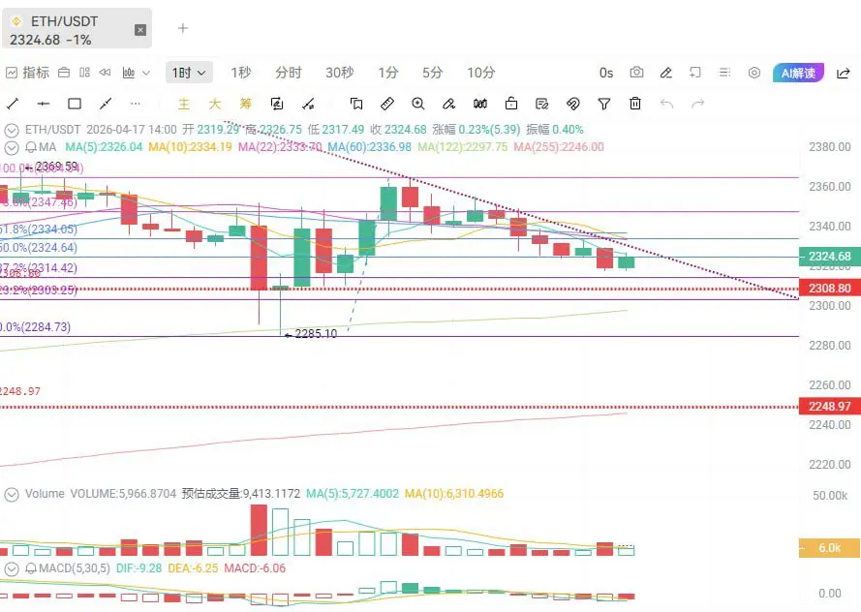This screenshot has height=612, width=861.
Task: Click the current price 2324.68 axis tag
Action: coord(830,257)
